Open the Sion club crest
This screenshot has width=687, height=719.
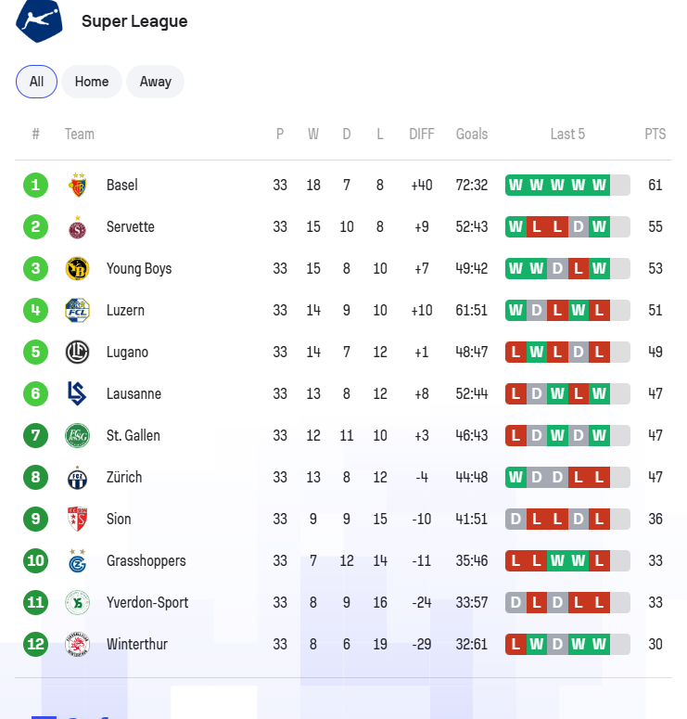pyautogui.click(x=78, y=520)
